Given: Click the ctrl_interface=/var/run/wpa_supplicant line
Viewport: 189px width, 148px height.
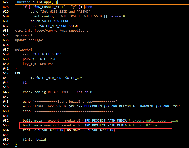Looking at the screenshot, I should [x=52, y=31].
